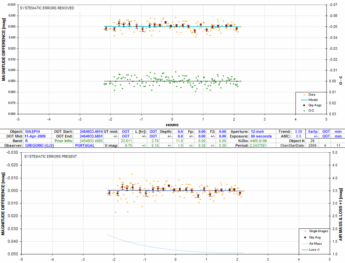Click the 60 seconds exposure cell
Screen dimensions: 345x263
click(262, 136)
